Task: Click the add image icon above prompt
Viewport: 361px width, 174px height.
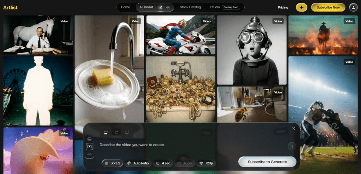Action: (105, 132)
